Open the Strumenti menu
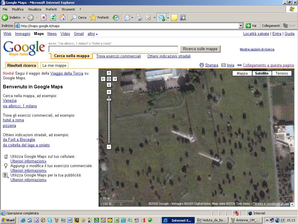Screen dimensions: 298x224 [68, 9]
